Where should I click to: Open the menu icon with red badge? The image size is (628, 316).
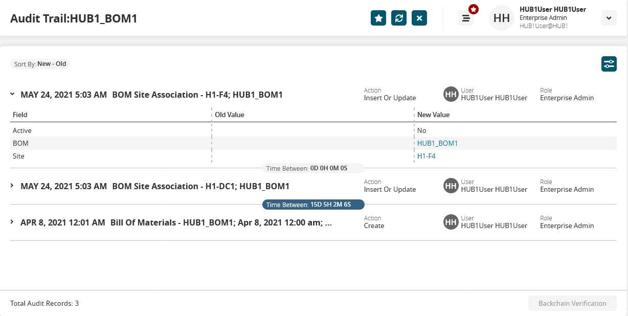pos(466,18)
